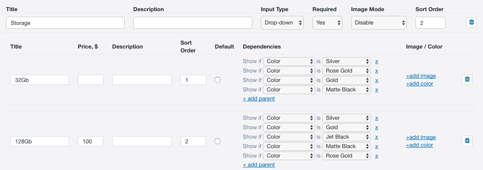Open 128Gb Rose Gold dependency value dropdown

point(346,155)
